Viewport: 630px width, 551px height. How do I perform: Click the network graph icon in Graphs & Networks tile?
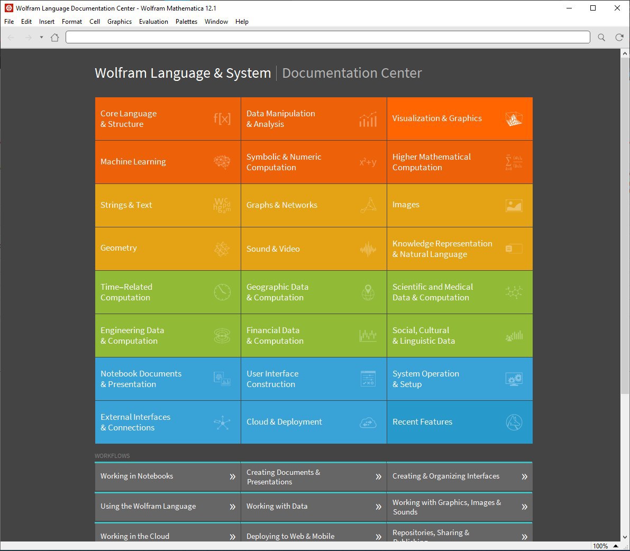pos(368,205)
